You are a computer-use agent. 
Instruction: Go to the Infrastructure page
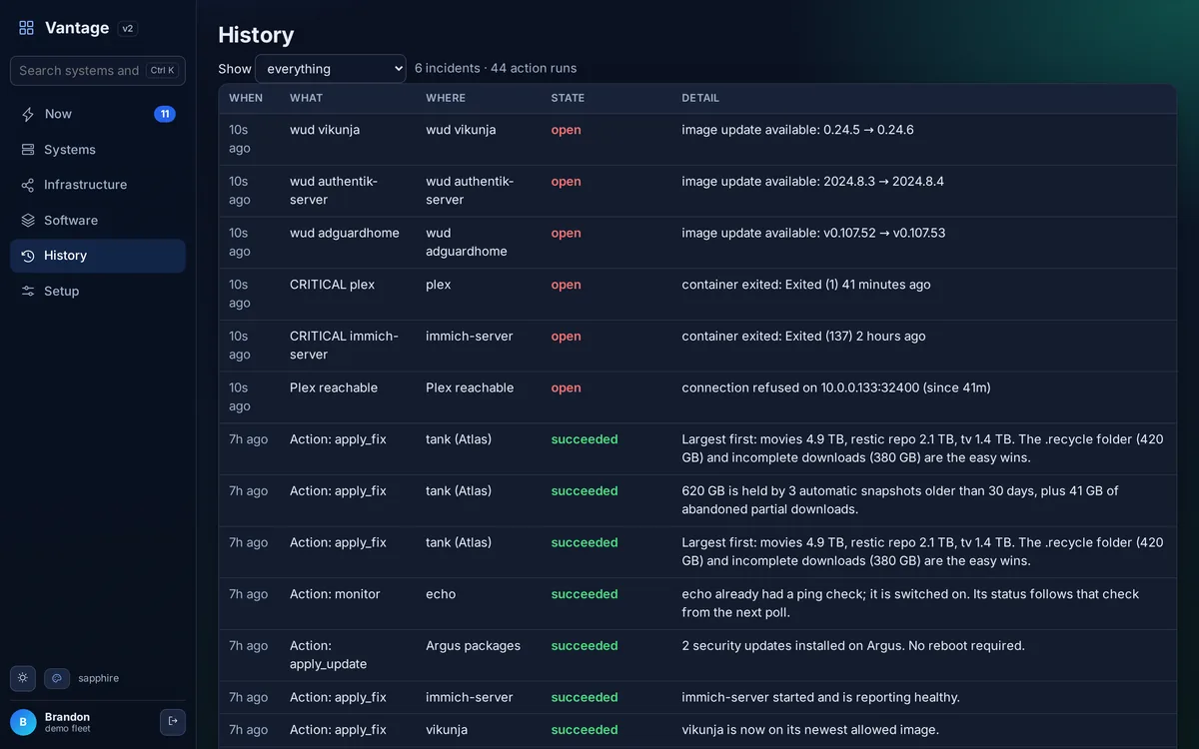point(98,185)
